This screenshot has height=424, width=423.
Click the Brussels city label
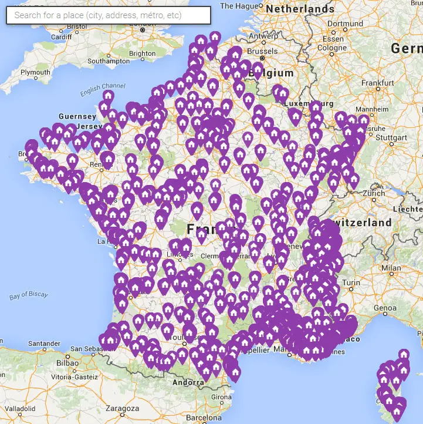[x=262, y=51]
